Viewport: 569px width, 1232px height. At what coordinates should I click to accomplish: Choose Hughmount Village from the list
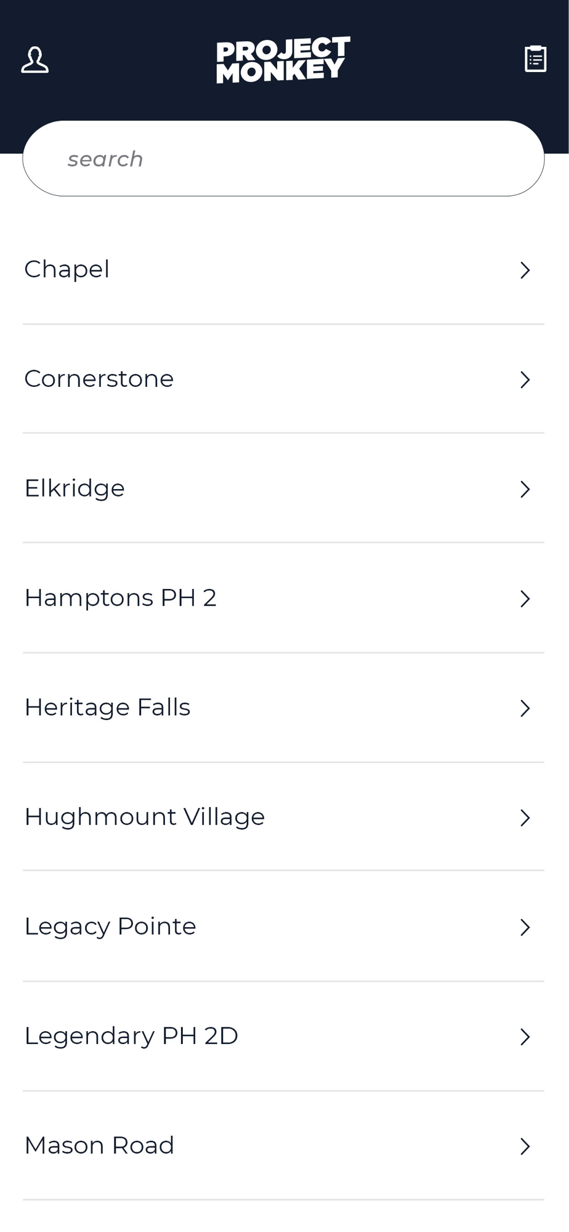pos(283,817)
